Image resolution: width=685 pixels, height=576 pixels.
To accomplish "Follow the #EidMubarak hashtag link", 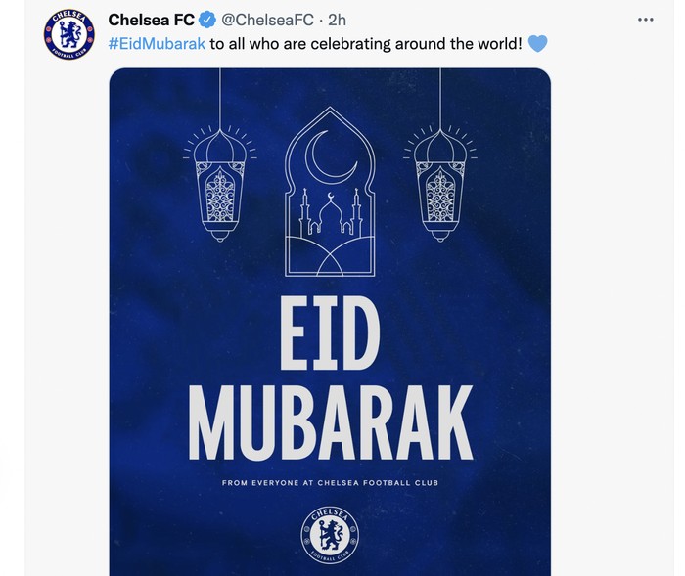I will [x=157, y=44].
